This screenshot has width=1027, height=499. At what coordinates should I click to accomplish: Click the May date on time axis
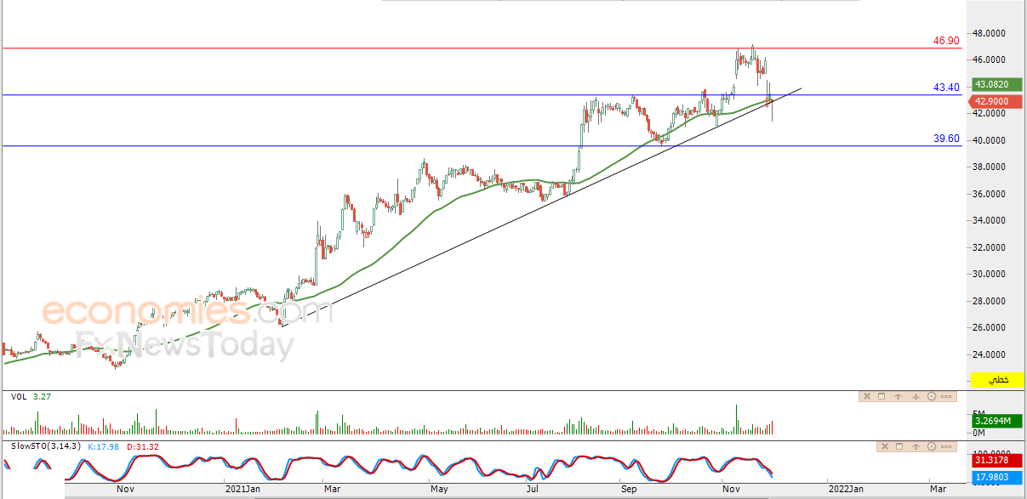(x=439, y=490)
